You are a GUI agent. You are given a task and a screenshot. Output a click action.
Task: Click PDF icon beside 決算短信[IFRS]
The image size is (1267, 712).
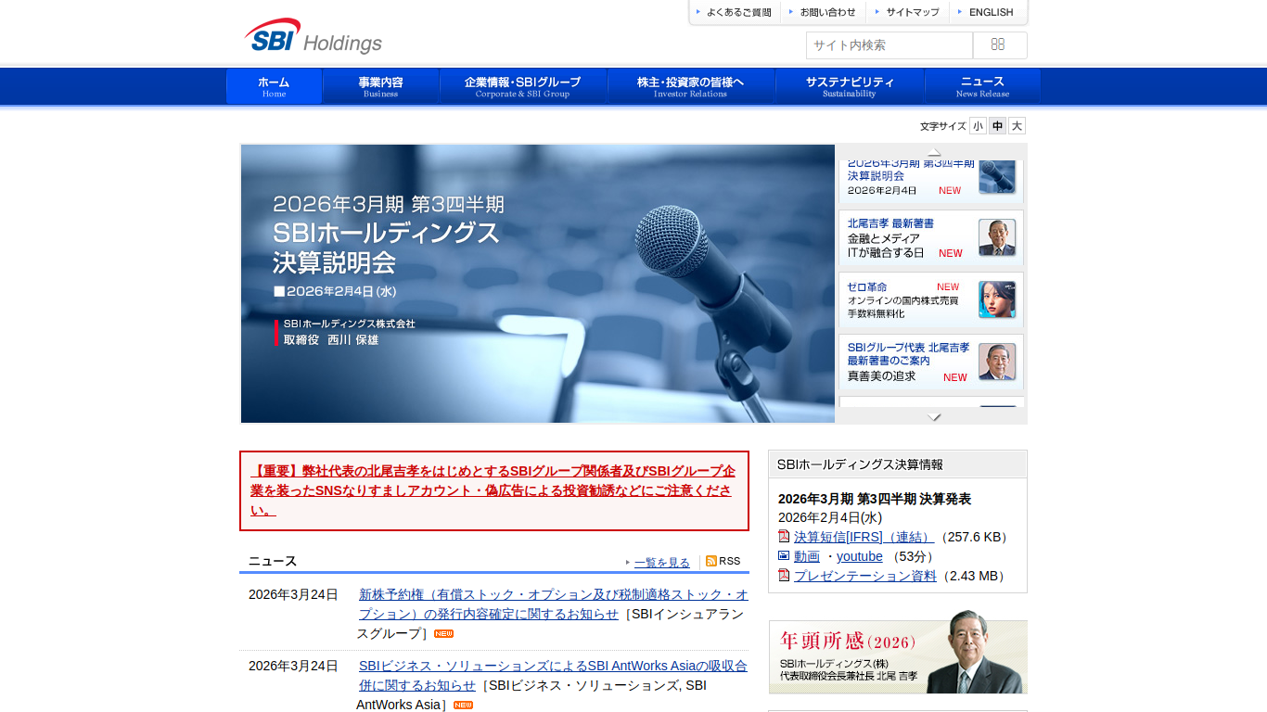[784, 537]
